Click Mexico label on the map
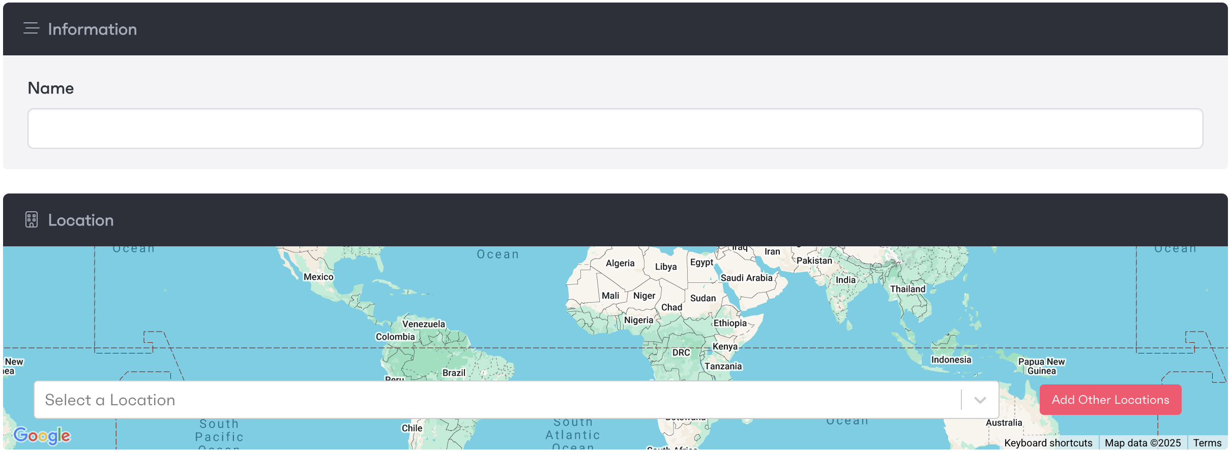The image size is (1231, 453). click(318, 277)
